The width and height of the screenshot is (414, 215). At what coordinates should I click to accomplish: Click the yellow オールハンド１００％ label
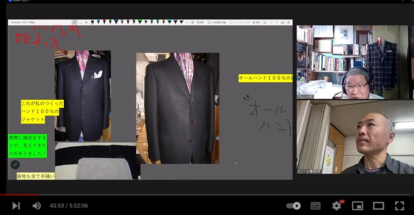point(265,78)
